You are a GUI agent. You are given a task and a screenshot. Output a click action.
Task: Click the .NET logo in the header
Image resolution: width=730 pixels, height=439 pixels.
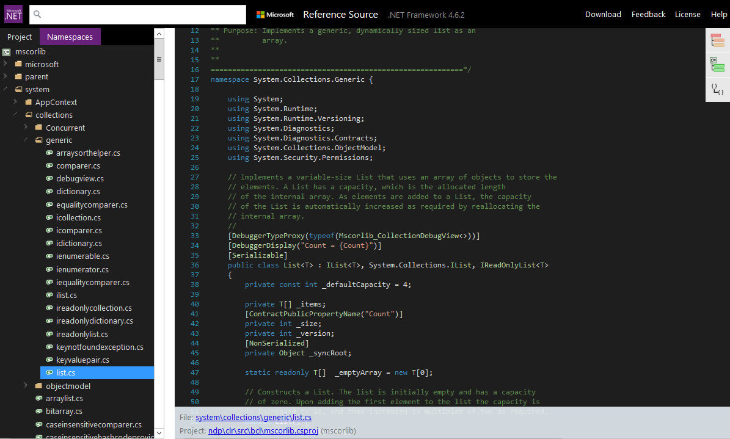(x=13, y=14)
